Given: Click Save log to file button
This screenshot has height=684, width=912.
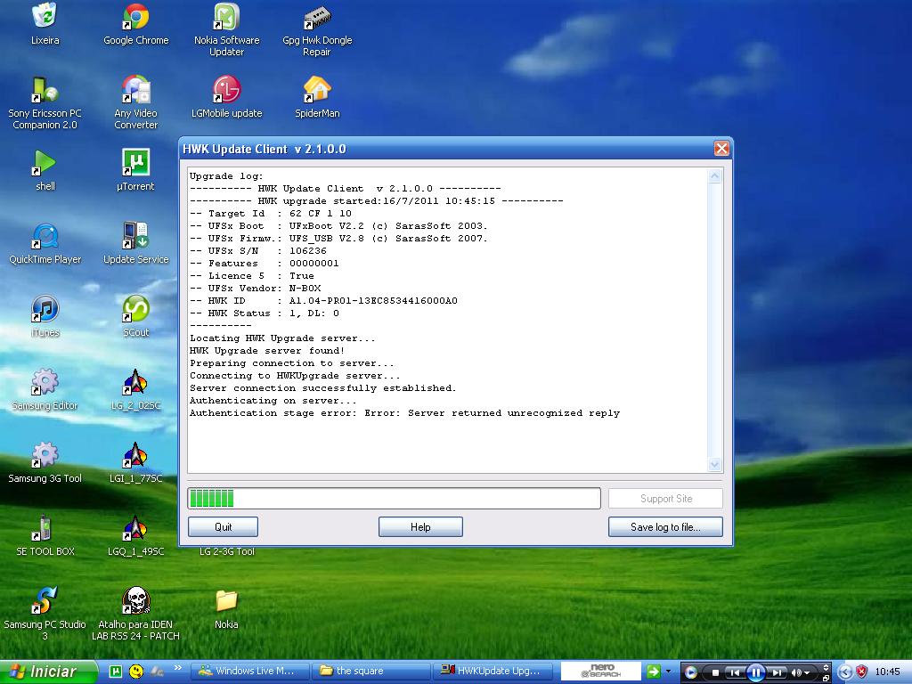Looking at the screenshot, I should click(x=665, y=527).
